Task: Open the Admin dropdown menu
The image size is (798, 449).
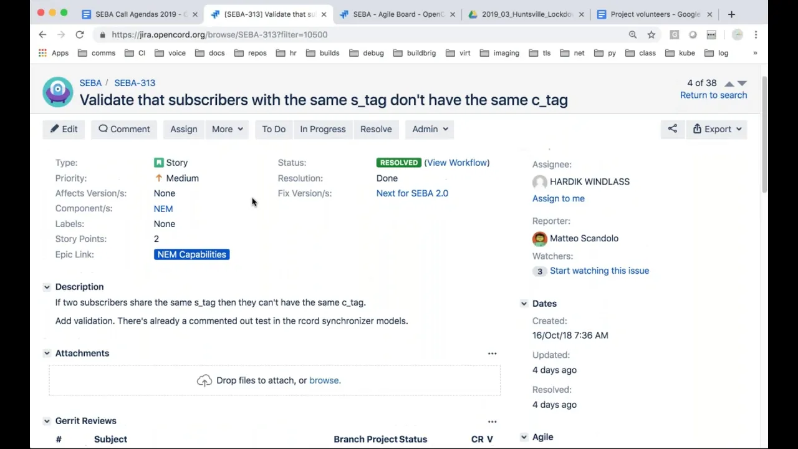Action: 430,129
